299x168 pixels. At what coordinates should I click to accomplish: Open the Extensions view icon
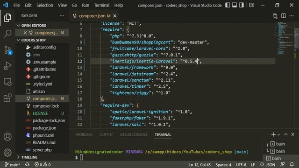click(7, 98)
